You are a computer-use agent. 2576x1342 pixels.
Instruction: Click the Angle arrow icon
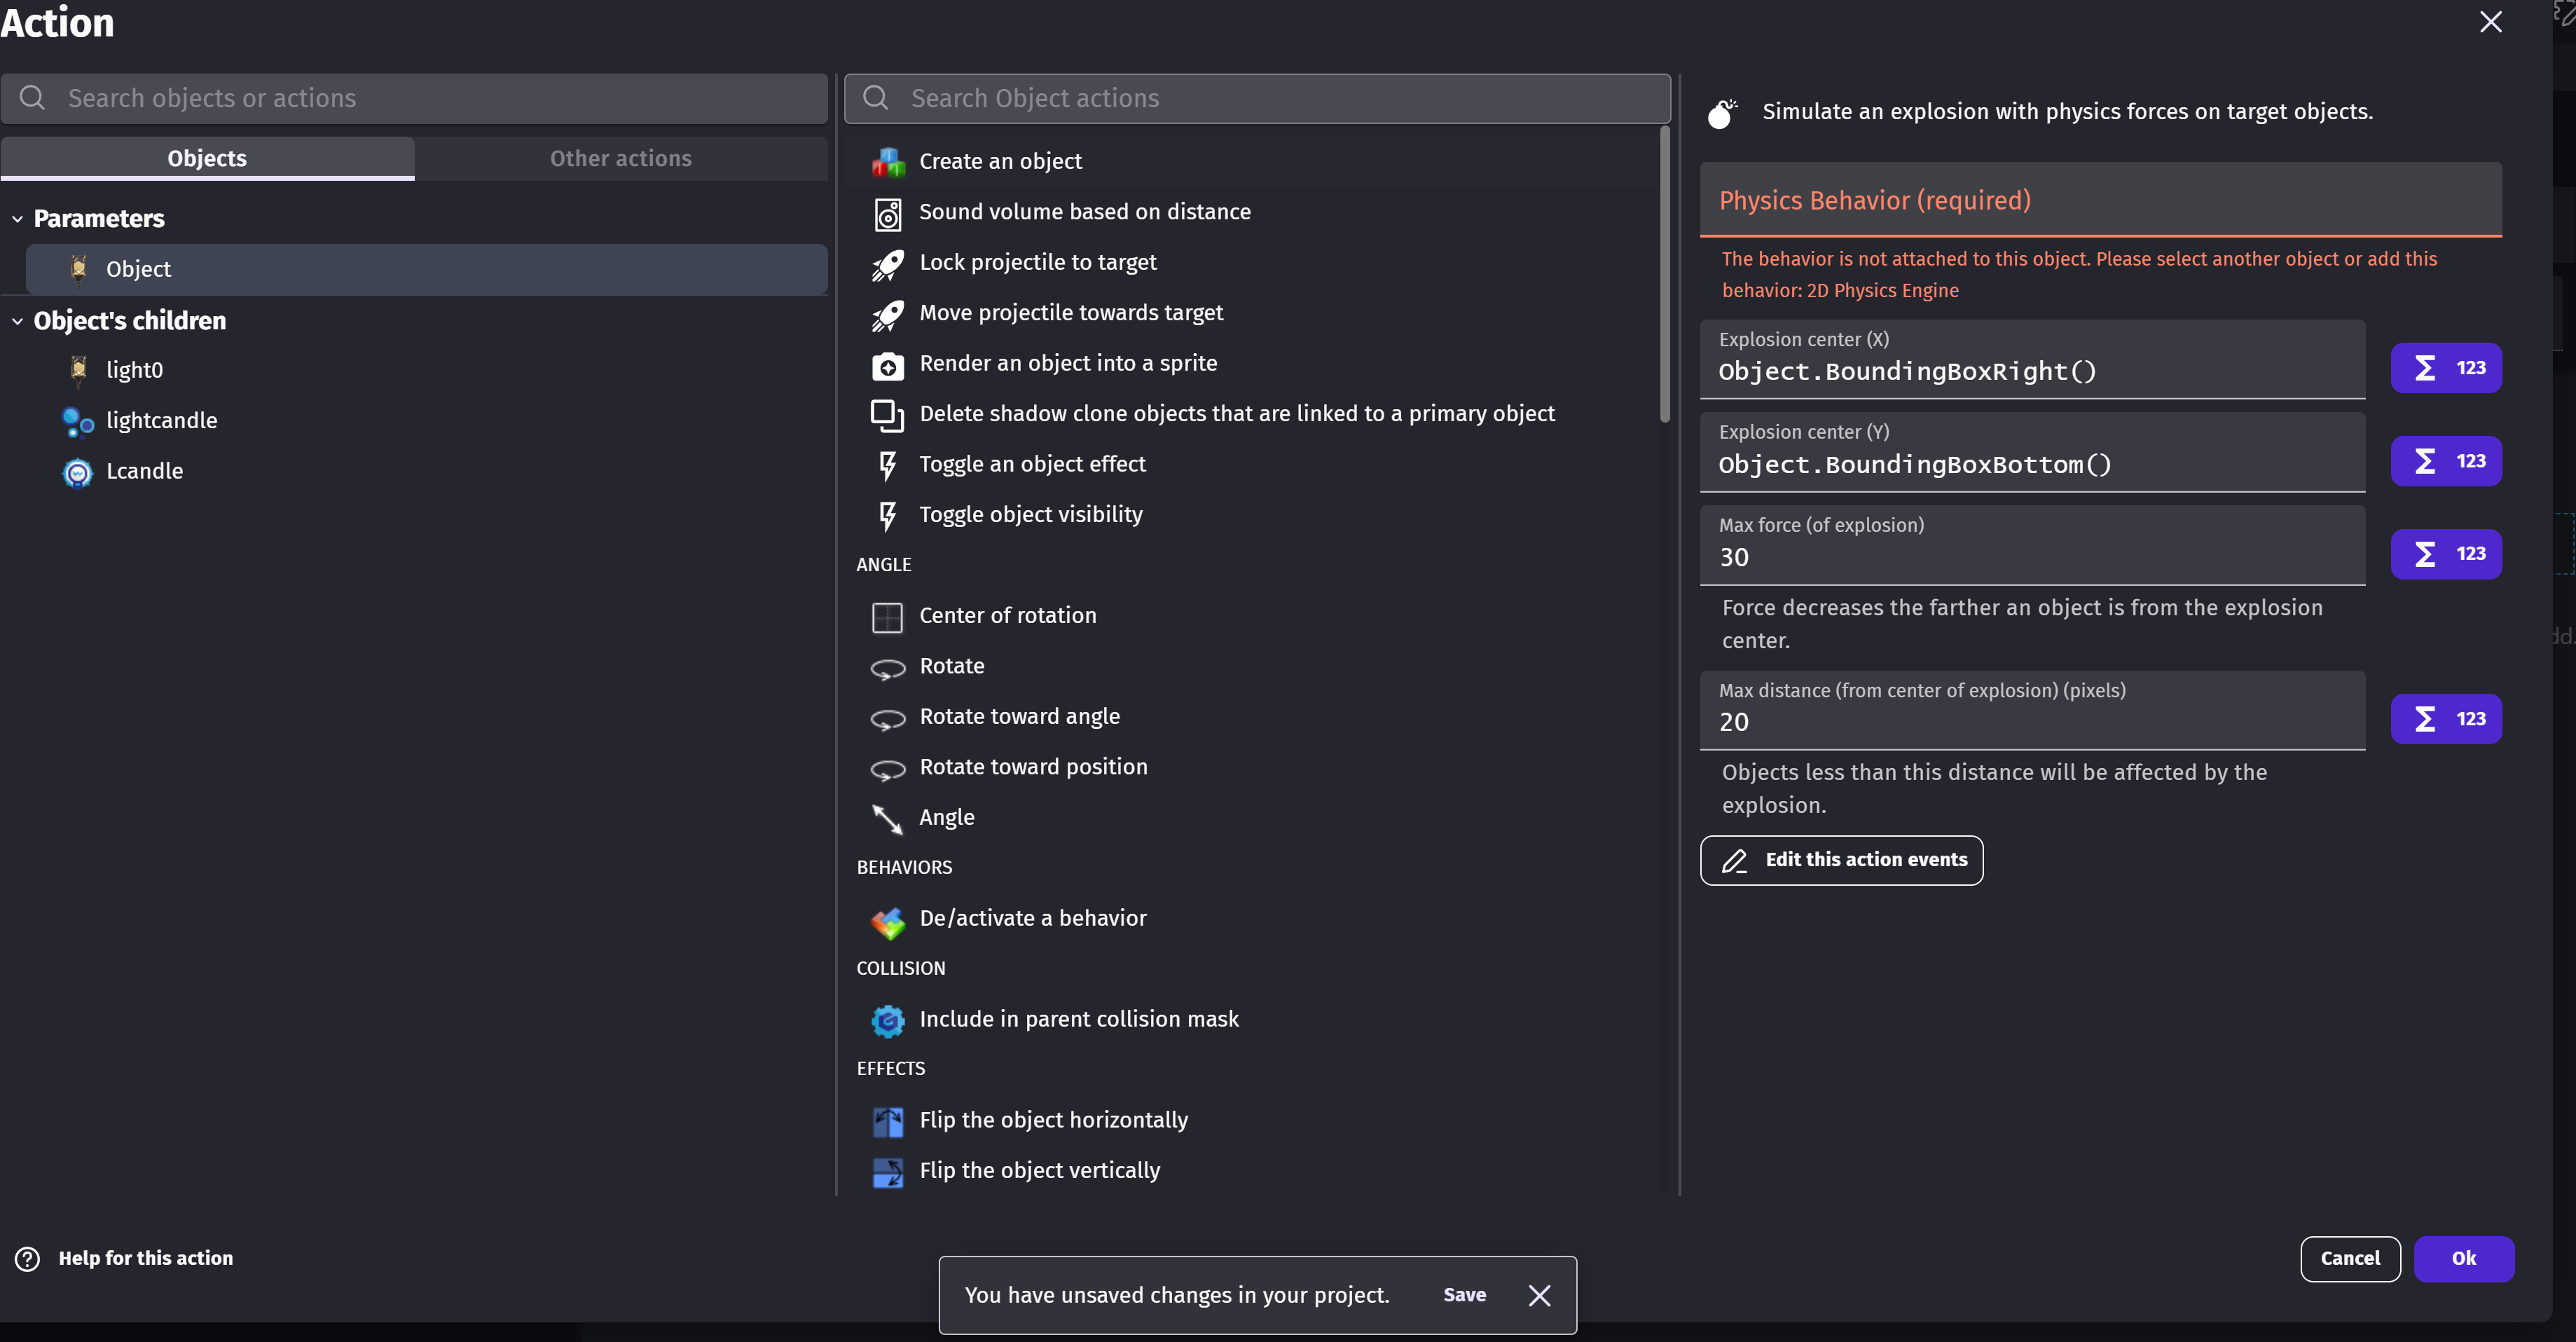(x=887, y=819)
